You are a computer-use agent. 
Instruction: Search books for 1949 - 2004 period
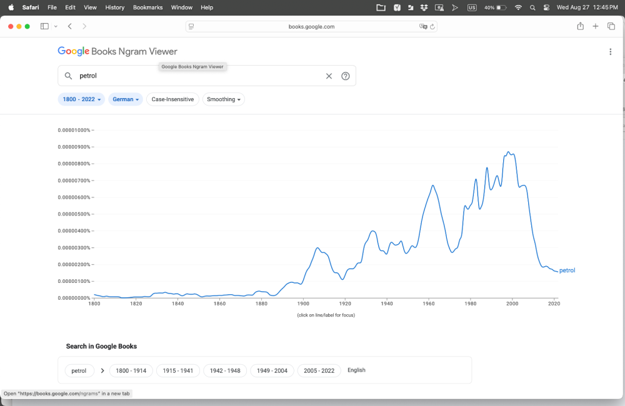coord(272,370)
